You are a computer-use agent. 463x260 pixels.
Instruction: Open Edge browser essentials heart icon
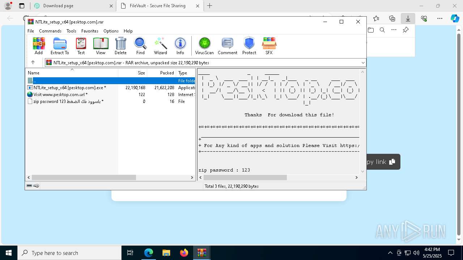point(424,18)
